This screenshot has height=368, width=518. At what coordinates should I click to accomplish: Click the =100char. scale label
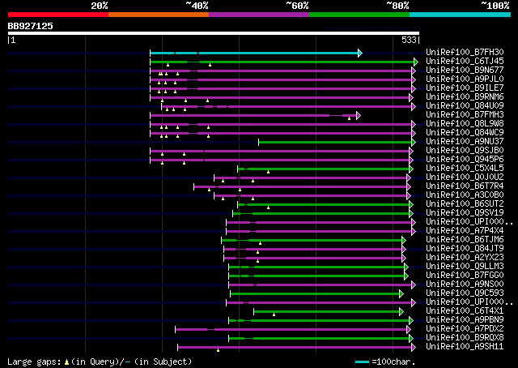393,362
